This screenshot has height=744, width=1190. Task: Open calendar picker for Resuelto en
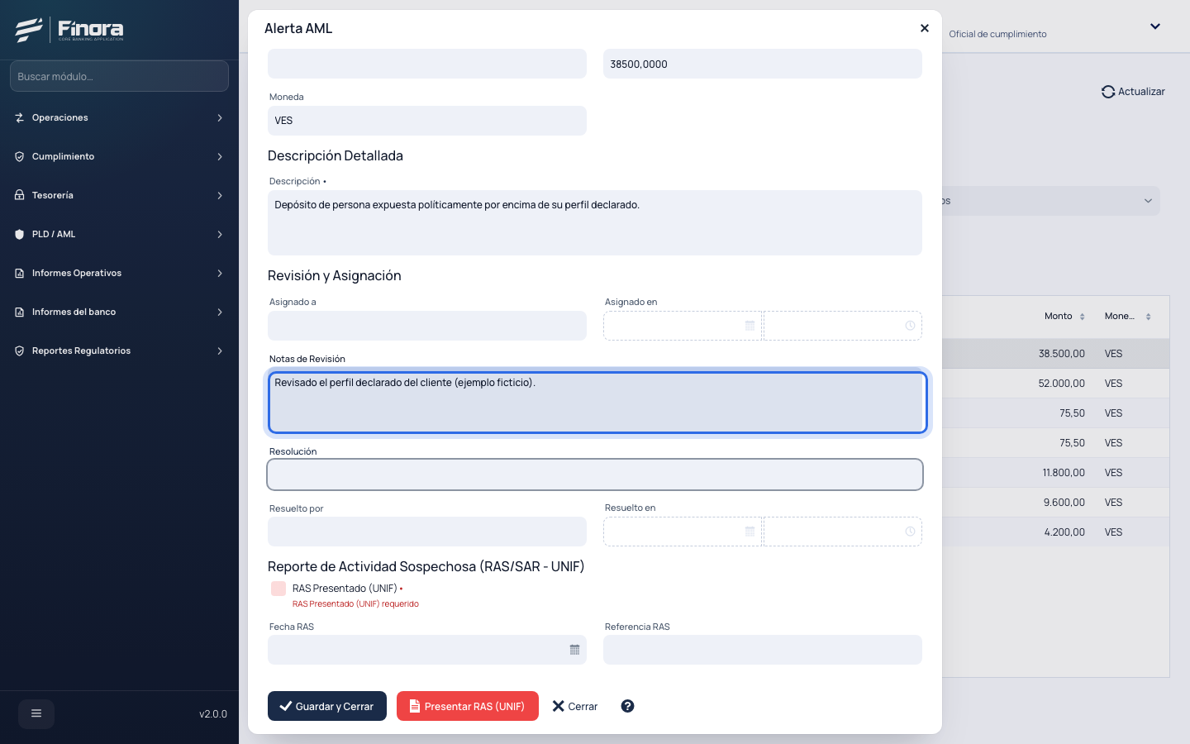(x=750, y=532)
